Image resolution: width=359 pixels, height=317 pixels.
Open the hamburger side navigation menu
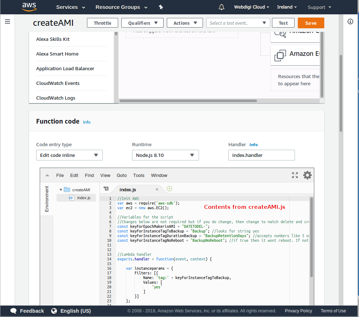point(8,21)
